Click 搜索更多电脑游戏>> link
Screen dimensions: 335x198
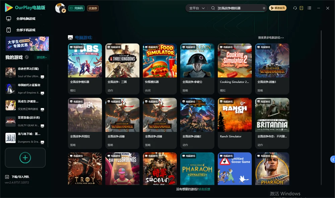[x=271, y=37]
